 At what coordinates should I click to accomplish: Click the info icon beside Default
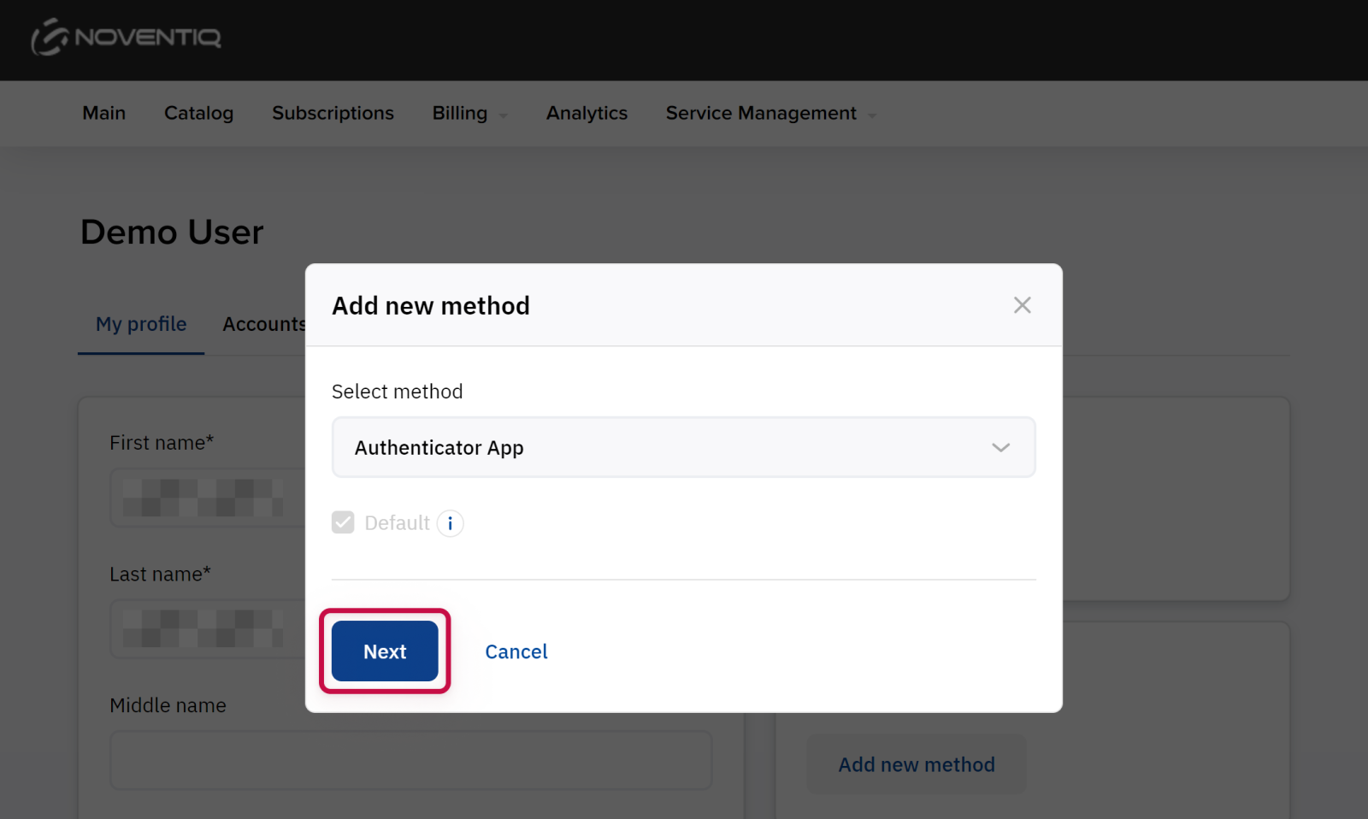tap(451, 523)
